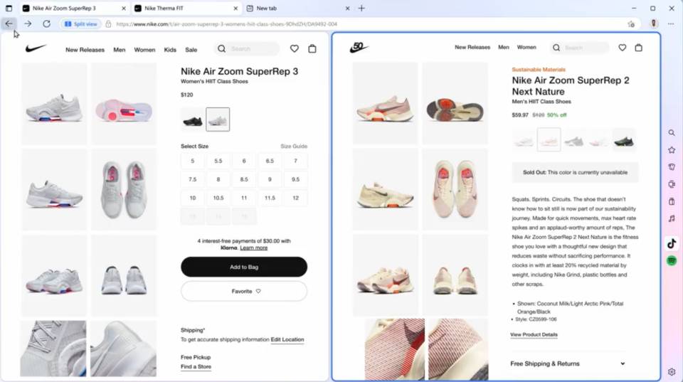683x382 pixels.
Task: Select the gray SuperRep 2 colorway swatch
Action: [573, 140]
